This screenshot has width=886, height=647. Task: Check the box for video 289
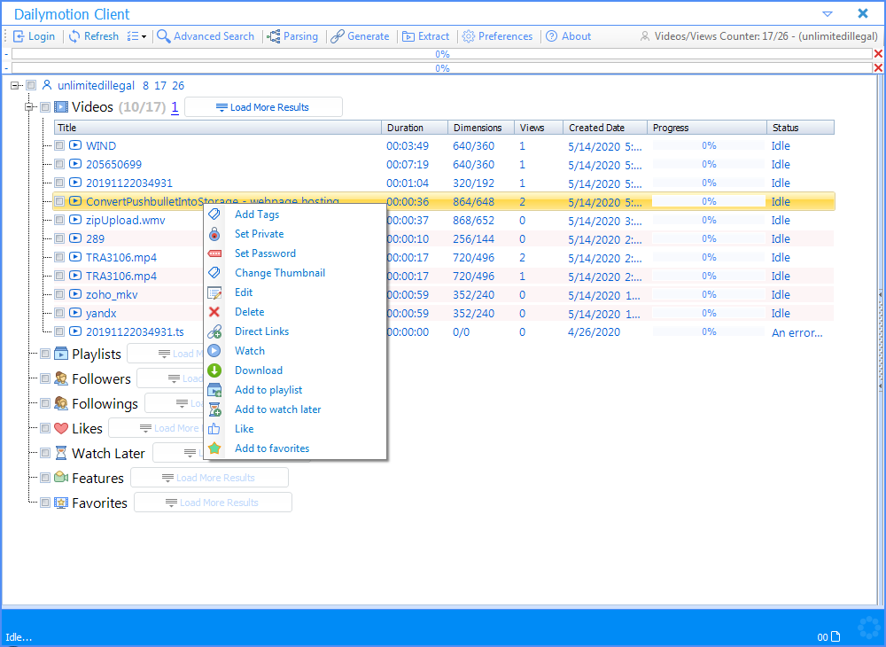click(x=59, y=238)
